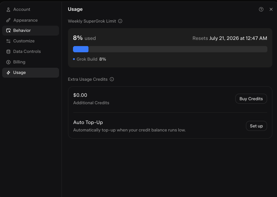Click the Data Controls database icon
Screen dimensions: 277x197
point(8,52)
